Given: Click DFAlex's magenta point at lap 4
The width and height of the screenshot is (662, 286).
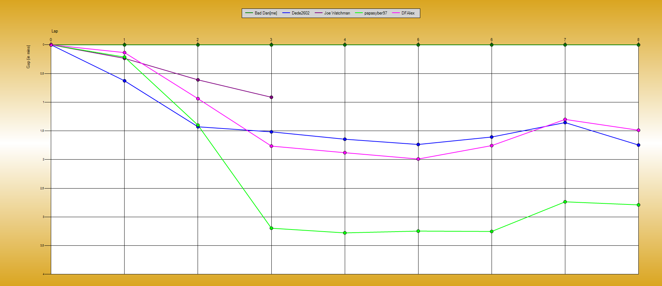Looking at the screenshot, I should (x=345, y=153).
